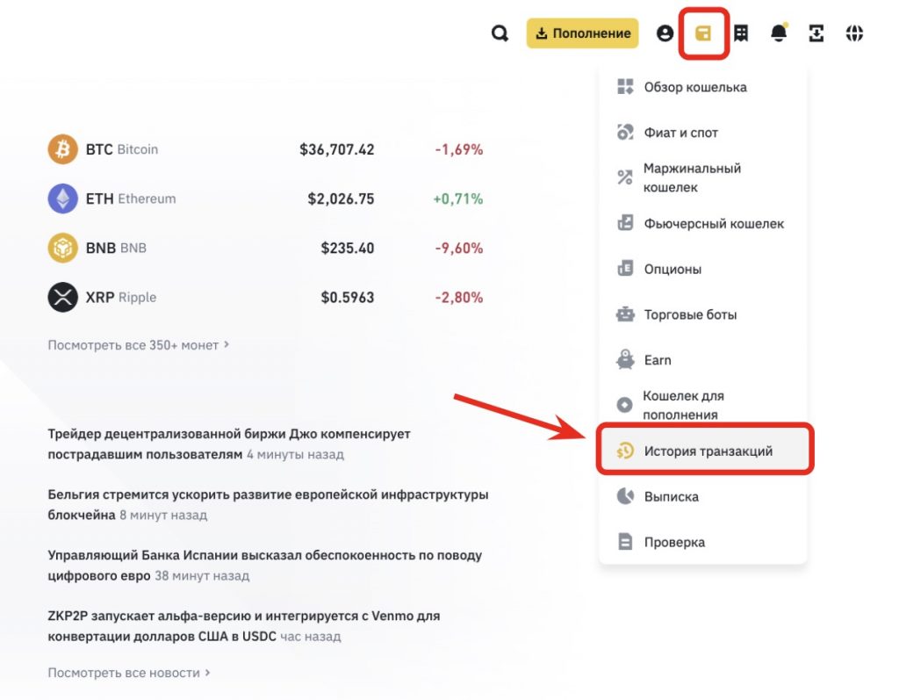Click BNB price $235.40
The image size is (899, 700).
pos(348,249)
